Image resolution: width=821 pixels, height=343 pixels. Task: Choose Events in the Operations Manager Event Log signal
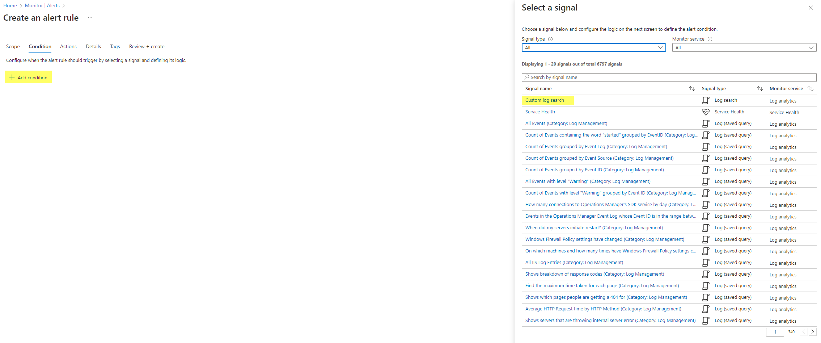click(x=611, y=216)
